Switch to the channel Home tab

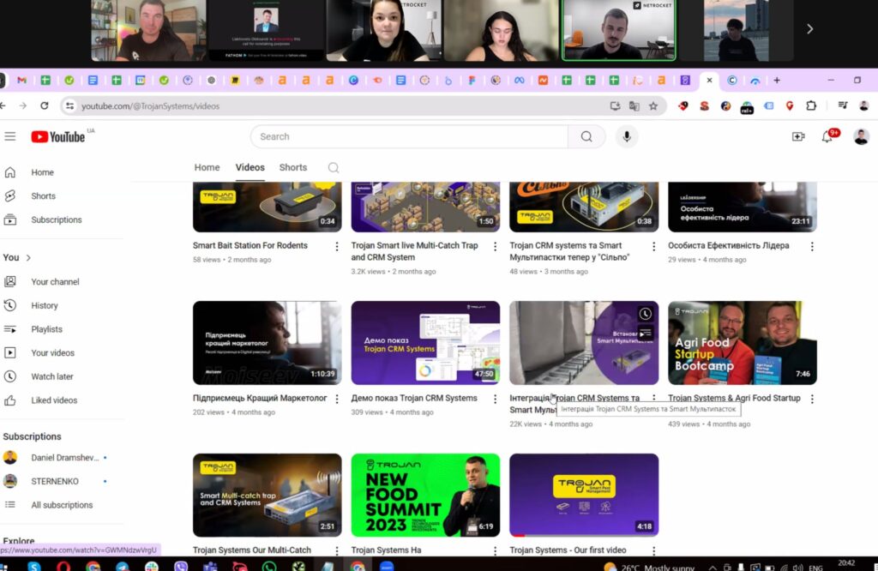tap(207, 168)
